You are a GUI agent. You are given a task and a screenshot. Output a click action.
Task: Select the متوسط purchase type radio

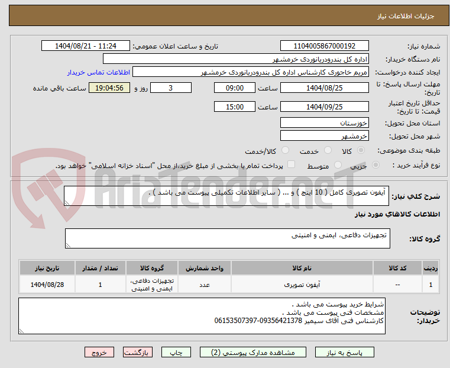[x=338, y=165]
